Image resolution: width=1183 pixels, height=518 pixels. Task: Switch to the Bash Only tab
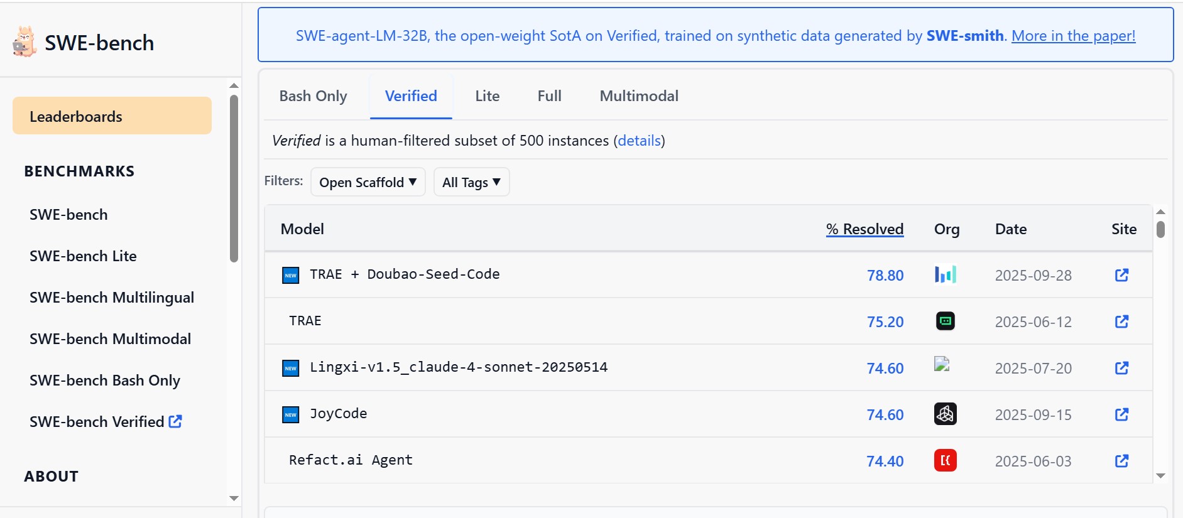click(x=313, y=96)
